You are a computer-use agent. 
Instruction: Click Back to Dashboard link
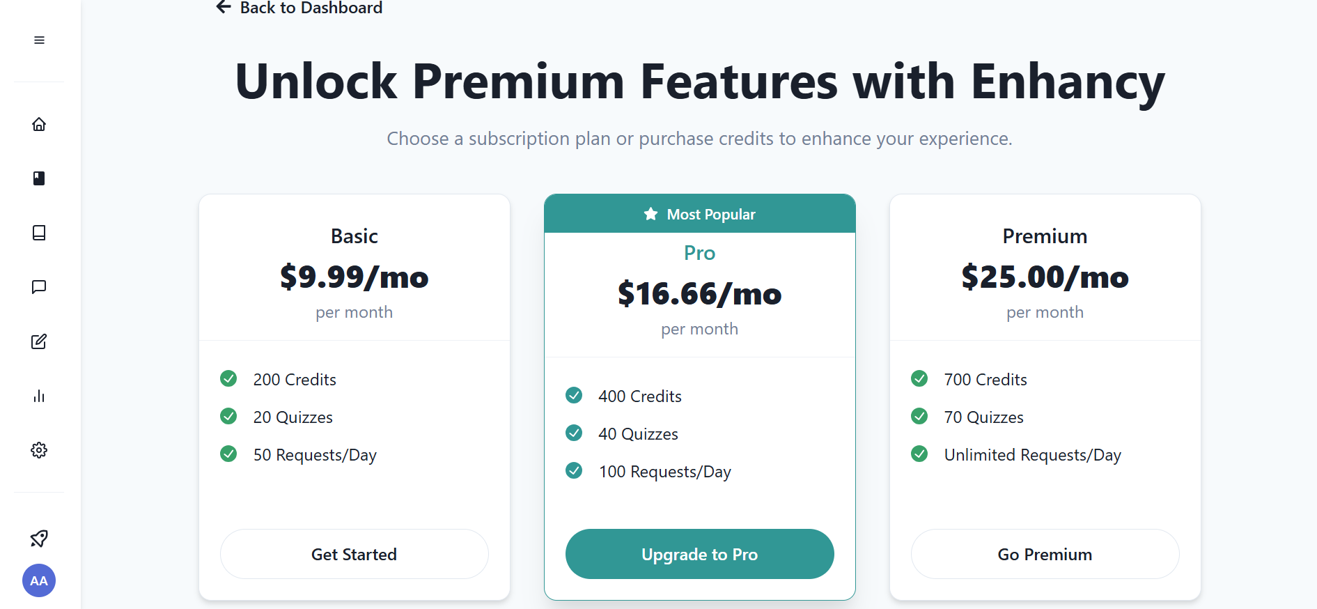tap(311, 8)
